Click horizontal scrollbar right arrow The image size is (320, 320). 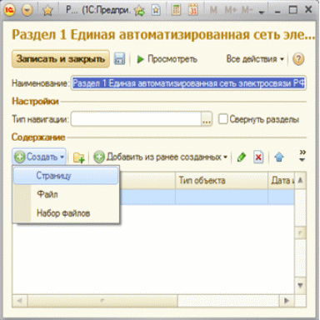(287, 301)
